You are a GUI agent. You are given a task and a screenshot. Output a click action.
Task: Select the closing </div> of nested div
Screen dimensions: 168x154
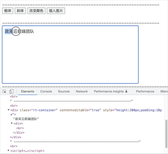pyautogui.click(x=19, y=133)
